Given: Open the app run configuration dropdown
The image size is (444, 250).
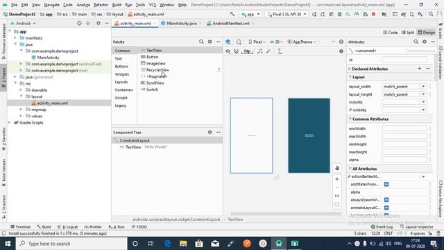Looking at the screenshot, I should [250, 14].
